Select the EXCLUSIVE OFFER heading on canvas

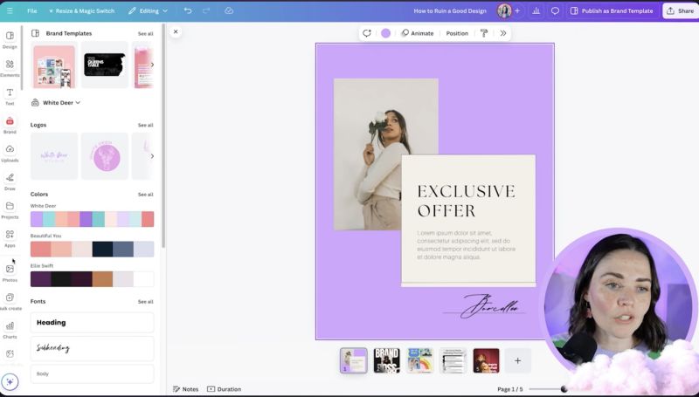466,201
